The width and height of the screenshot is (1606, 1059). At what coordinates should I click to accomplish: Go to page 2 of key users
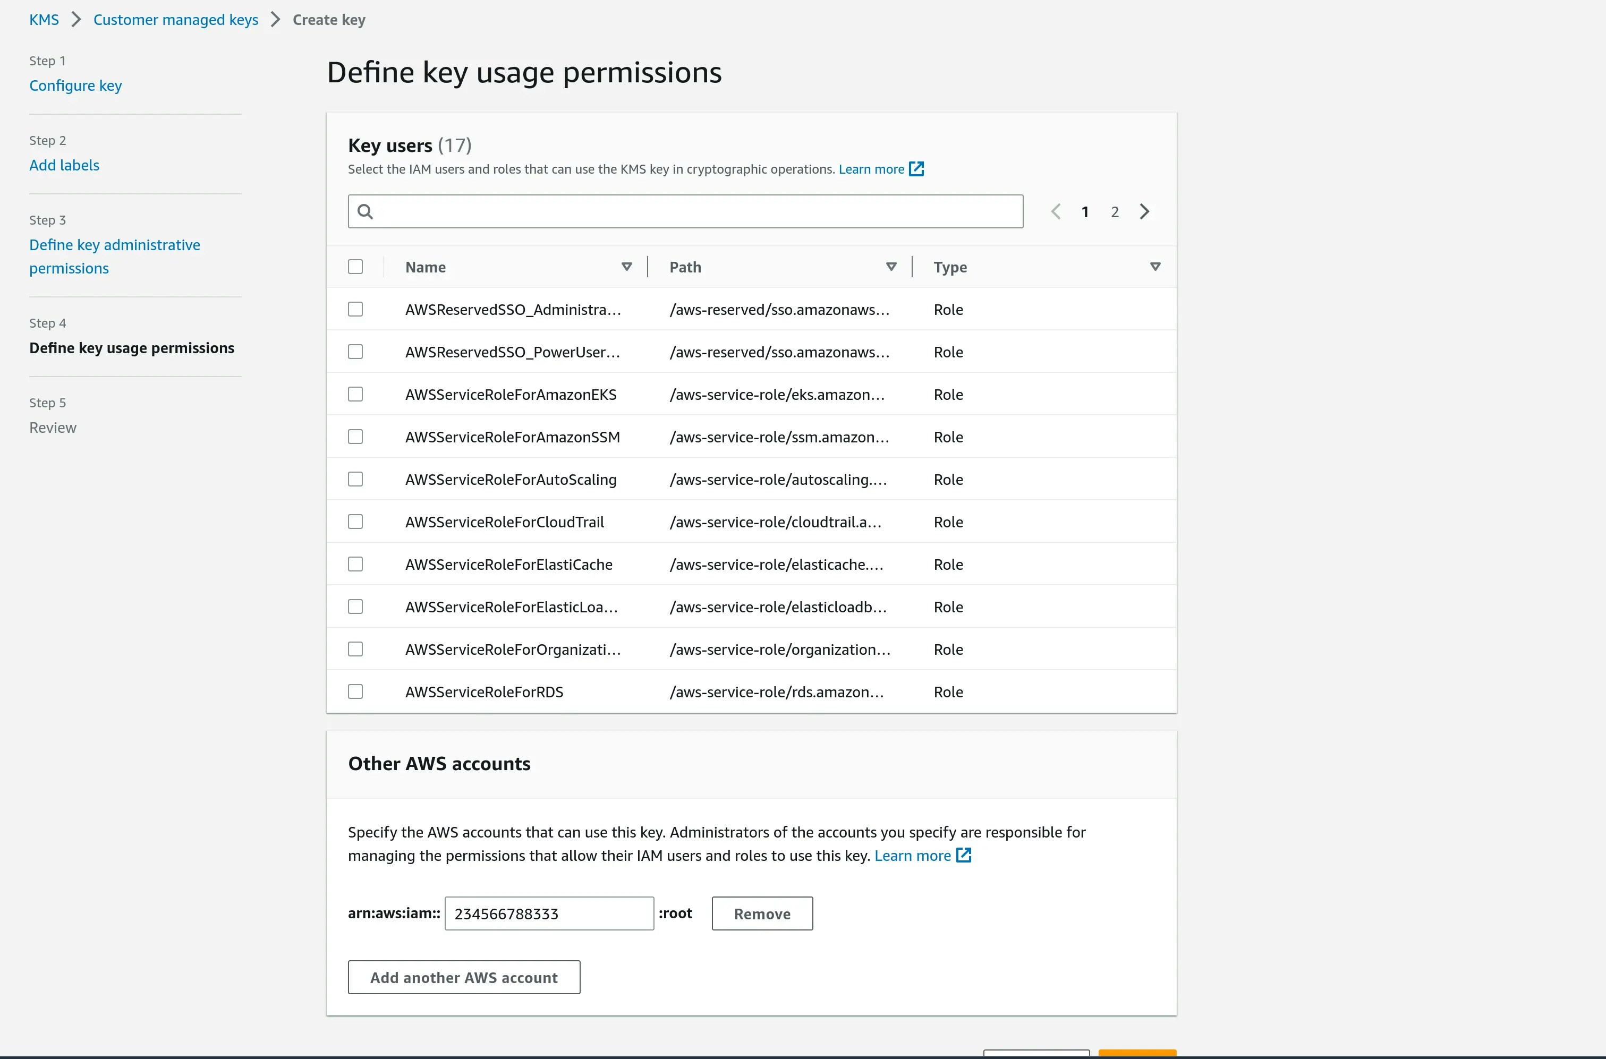point(1115,212)
